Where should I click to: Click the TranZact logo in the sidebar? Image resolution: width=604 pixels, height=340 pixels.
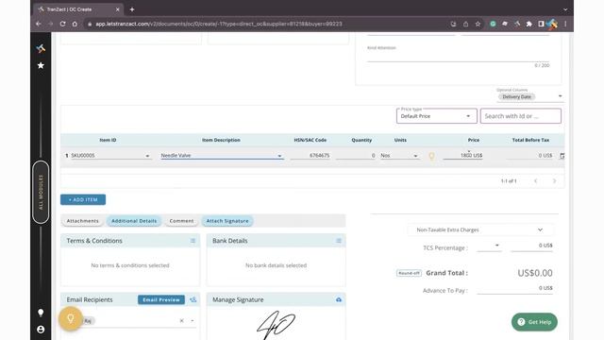point(41,48)
